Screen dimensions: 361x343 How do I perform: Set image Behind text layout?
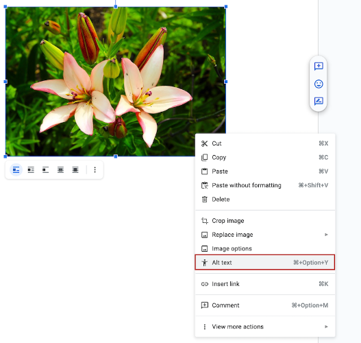tap(60, 170)
